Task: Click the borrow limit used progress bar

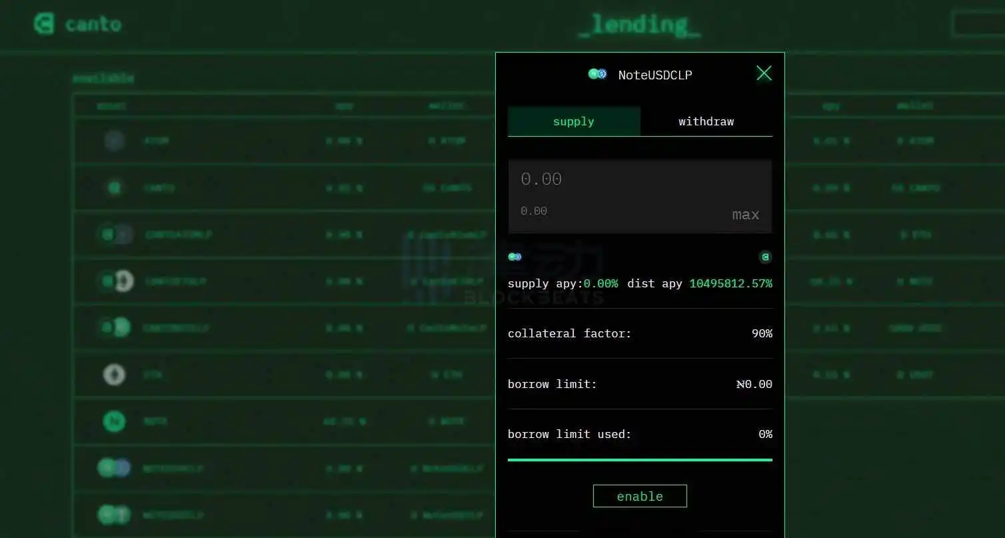Action: pyautogui.click(x=640, y=459)
